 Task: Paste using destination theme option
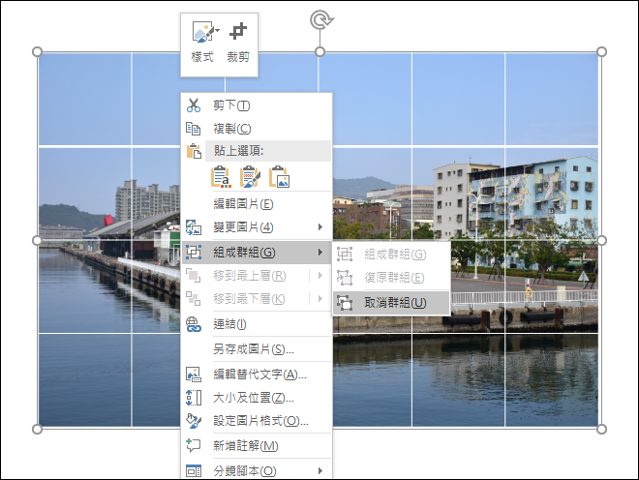coord(222,176)
